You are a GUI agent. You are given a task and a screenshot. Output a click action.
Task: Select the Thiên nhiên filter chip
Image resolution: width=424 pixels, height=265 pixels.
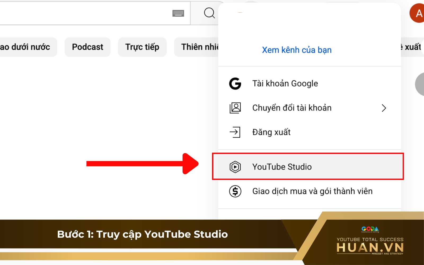click(x=196, y=47)
